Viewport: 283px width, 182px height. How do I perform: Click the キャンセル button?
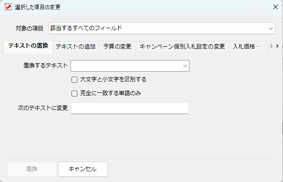click(83, 169)
